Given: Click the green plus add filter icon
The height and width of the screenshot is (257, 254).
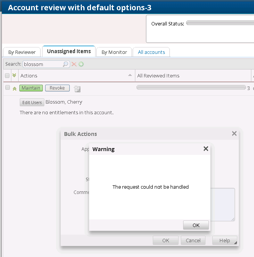Looking at the screenshot, I should pos(81,64).
